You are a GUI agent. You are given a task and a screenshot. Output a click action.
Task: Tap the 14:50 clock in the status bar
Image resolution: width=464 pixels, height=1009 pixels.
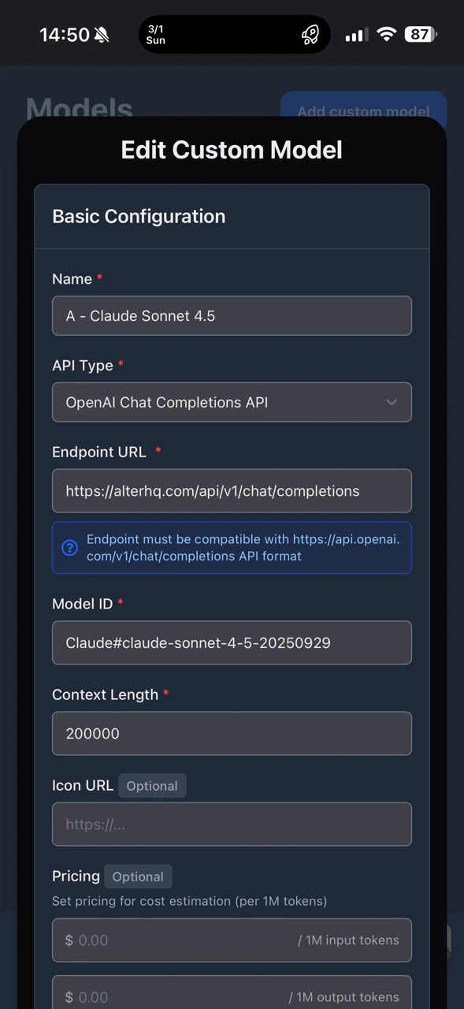64,34
